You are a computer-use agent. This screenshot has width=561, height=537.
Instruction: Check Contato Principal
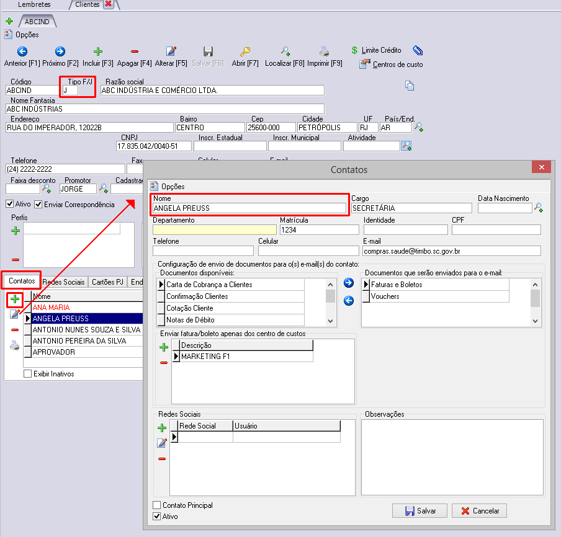point(157,505)
